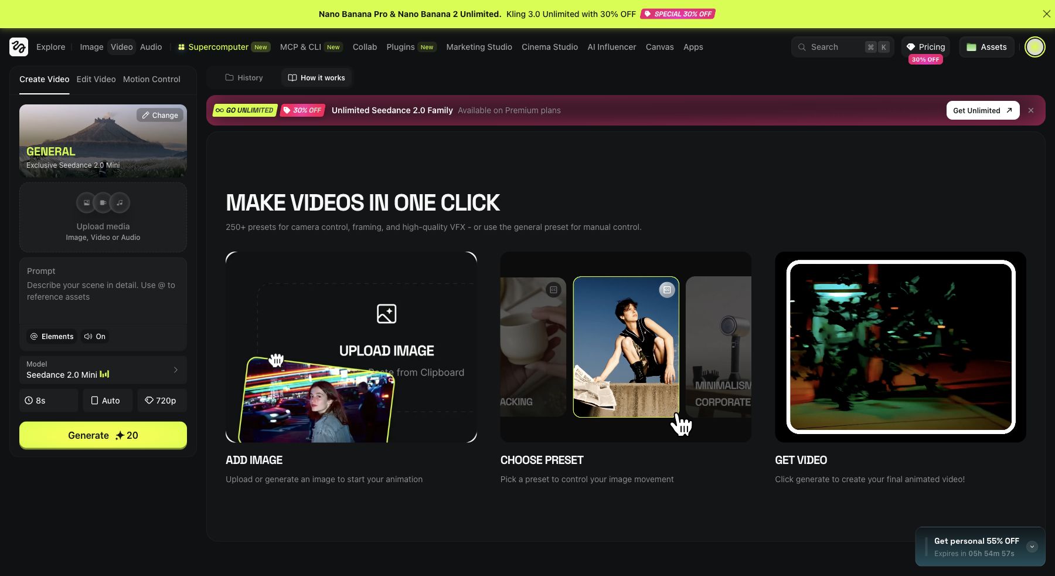Click Get Unlimited button

(983, 110)
